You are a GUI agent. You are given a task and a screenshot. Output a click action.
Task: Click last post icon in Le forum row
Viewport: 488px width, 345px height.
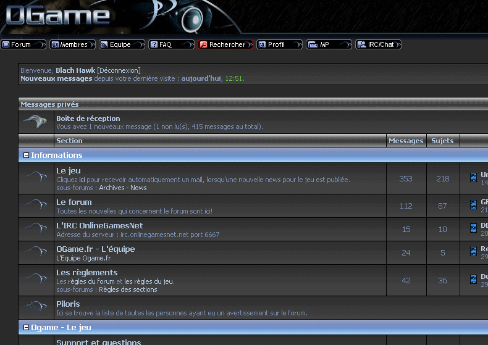(473, 204)
